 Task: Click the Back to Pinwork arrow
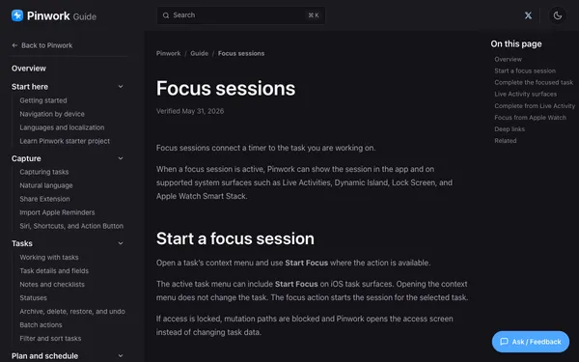click(14, 45)
